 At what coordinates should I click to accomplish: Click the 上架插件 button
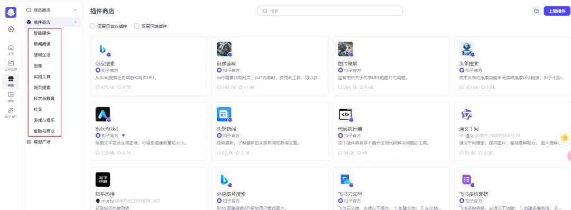click(x=556, y=11)
